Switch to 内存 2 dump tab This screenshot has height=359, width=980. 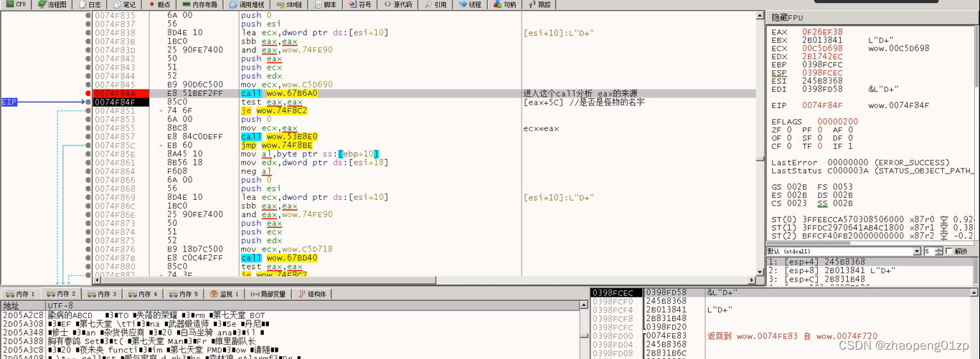pyautogui.click(x=61, y=294)
